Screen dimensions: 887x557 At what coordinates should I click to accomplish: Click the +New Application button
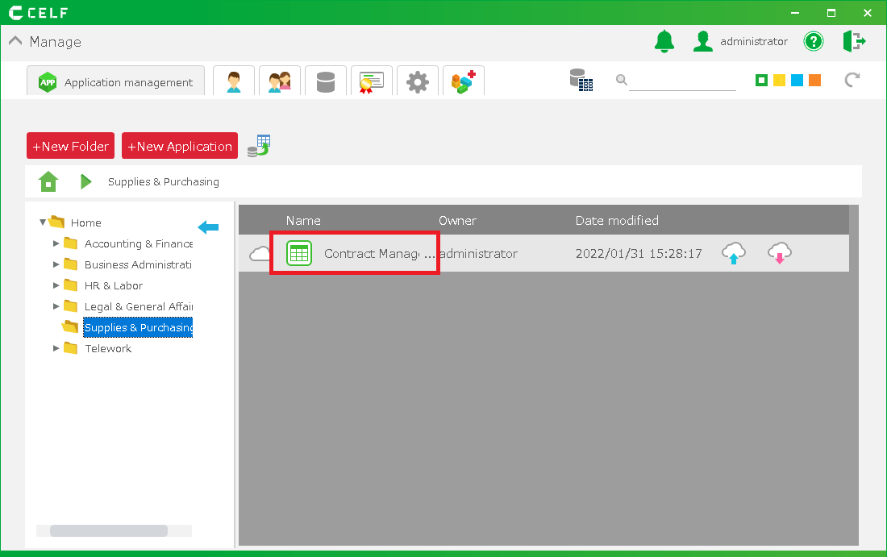(x=180, y=146)
